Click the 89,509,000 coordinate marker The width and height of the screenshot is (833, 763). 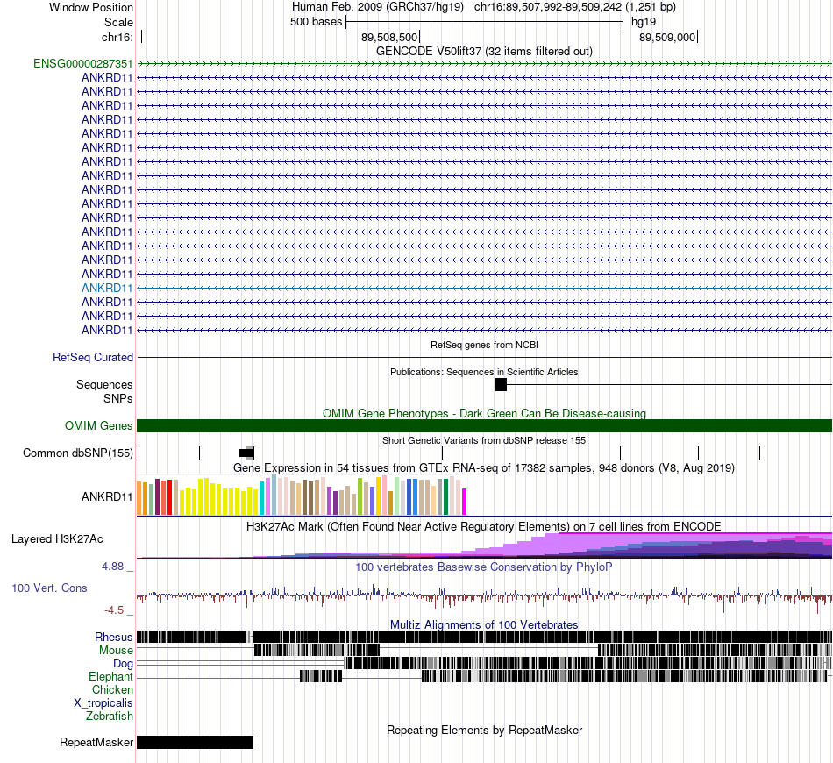(667, 38)
